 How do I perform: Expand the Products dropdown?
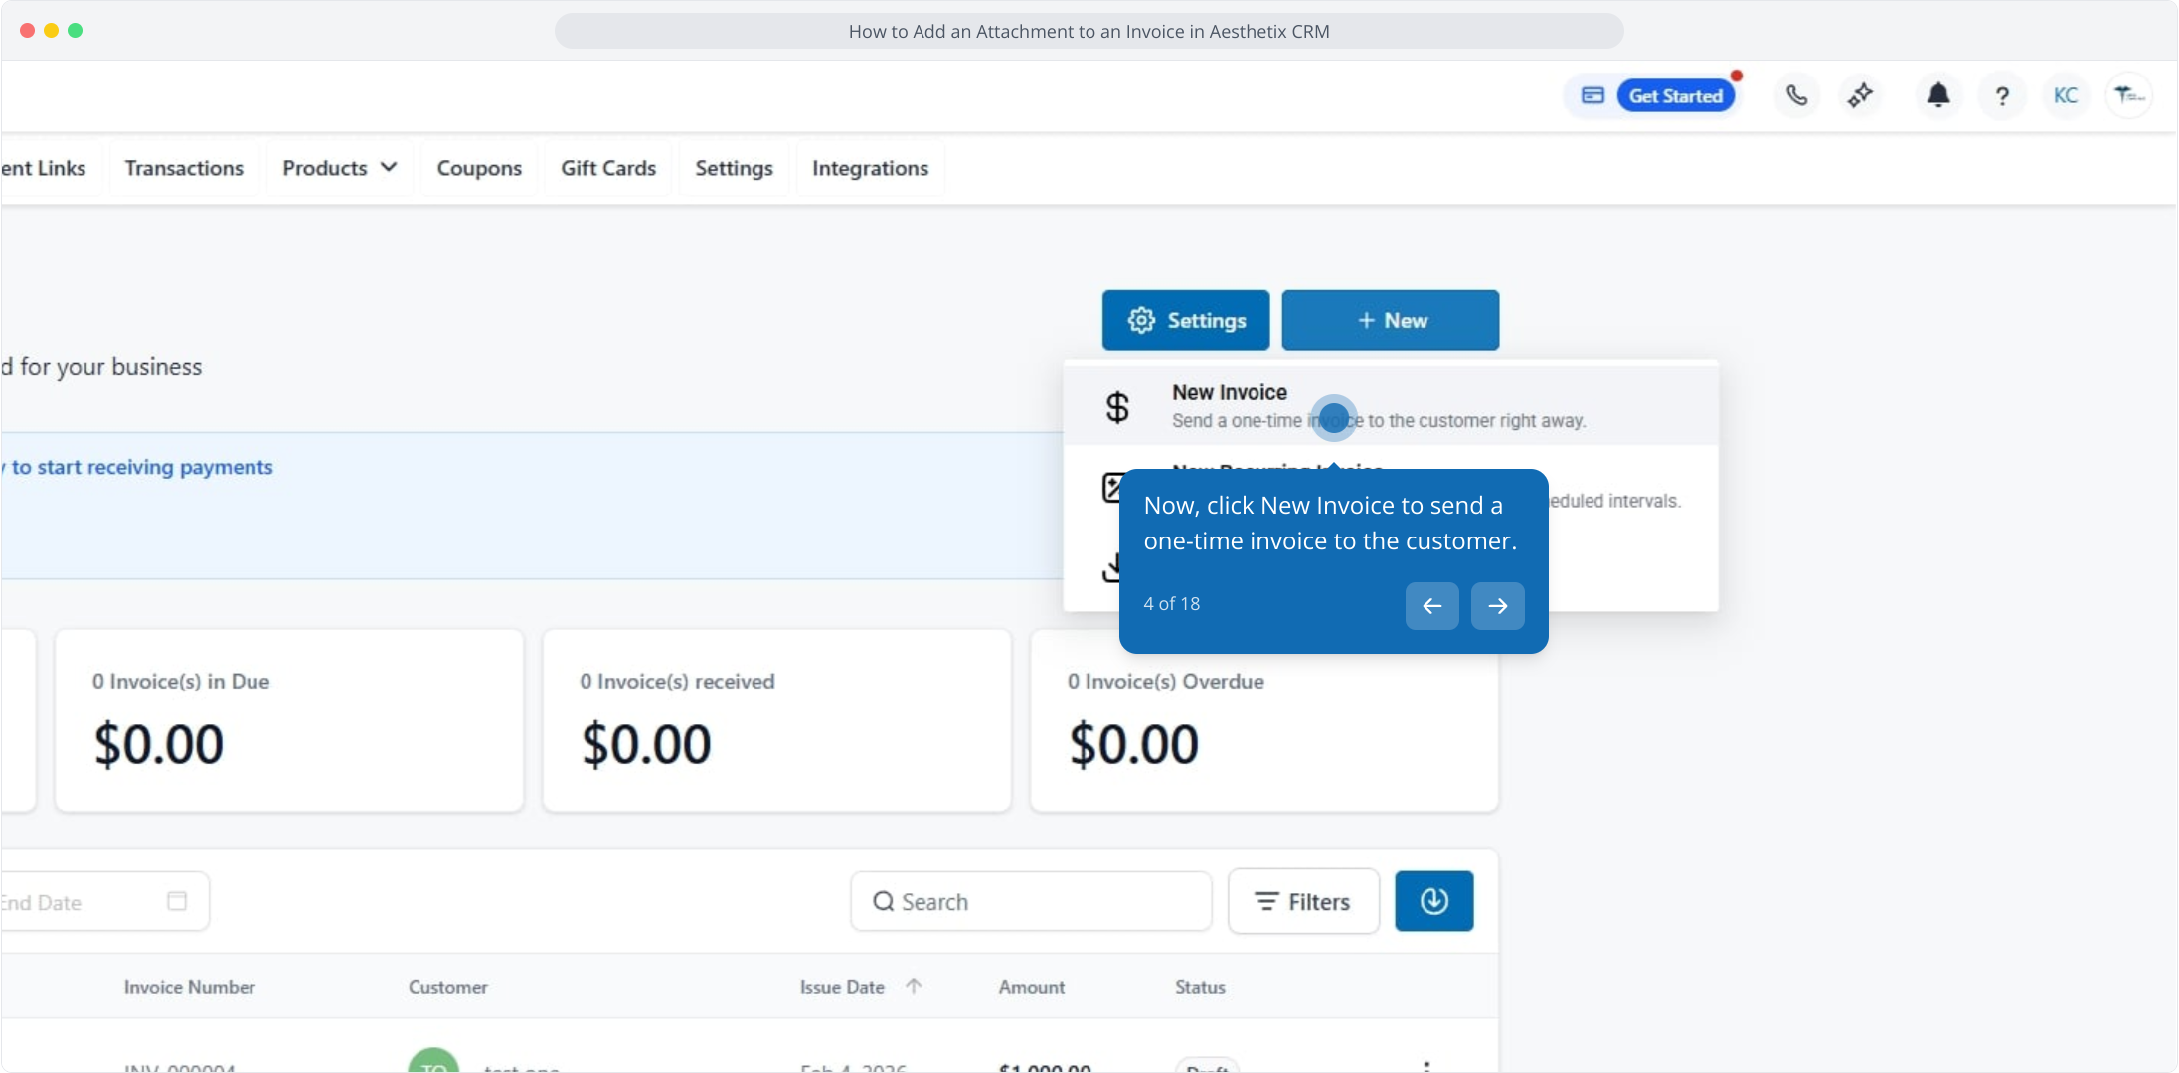[339, 168]
